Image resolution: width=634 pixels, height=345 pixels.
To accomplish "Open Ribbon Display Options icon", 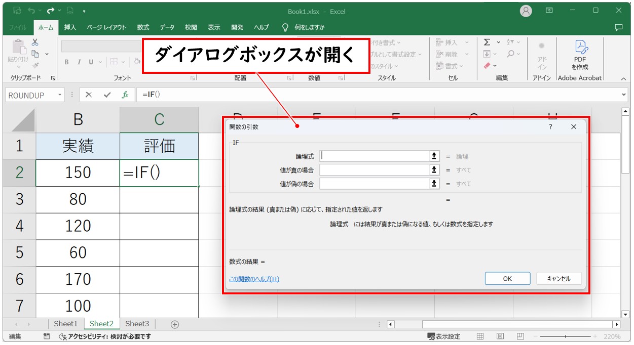I will tap(549, 10).
